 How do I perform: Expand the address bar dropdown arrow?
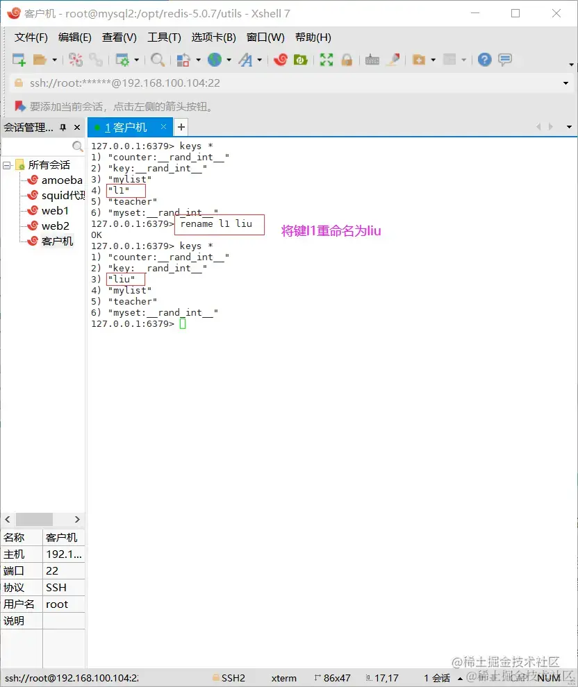point(565,83)
